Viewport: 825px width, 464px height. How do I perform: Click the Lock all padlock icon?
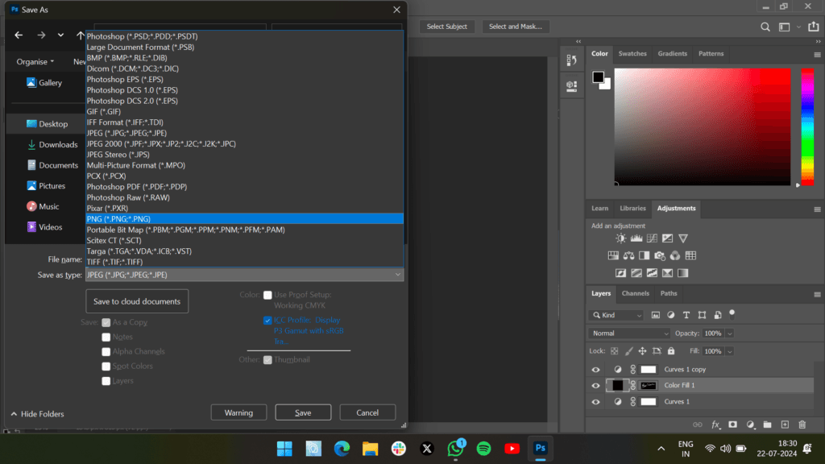[x=671, y=351]
